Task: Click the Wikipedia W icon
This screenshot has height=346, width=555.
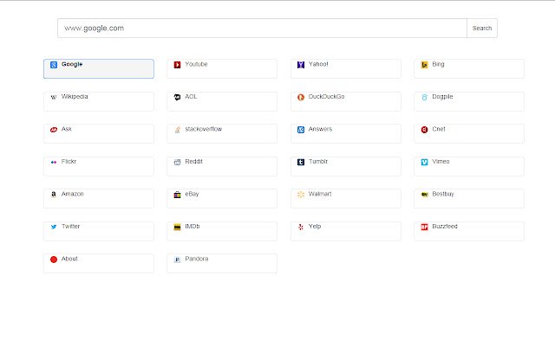Action: (54, 97)
